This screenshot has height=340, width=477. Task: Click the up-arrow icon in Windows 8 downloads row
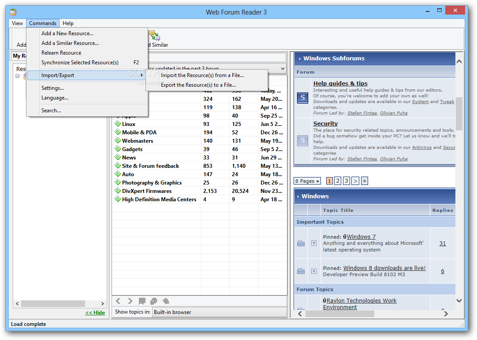tap(314, 271)
